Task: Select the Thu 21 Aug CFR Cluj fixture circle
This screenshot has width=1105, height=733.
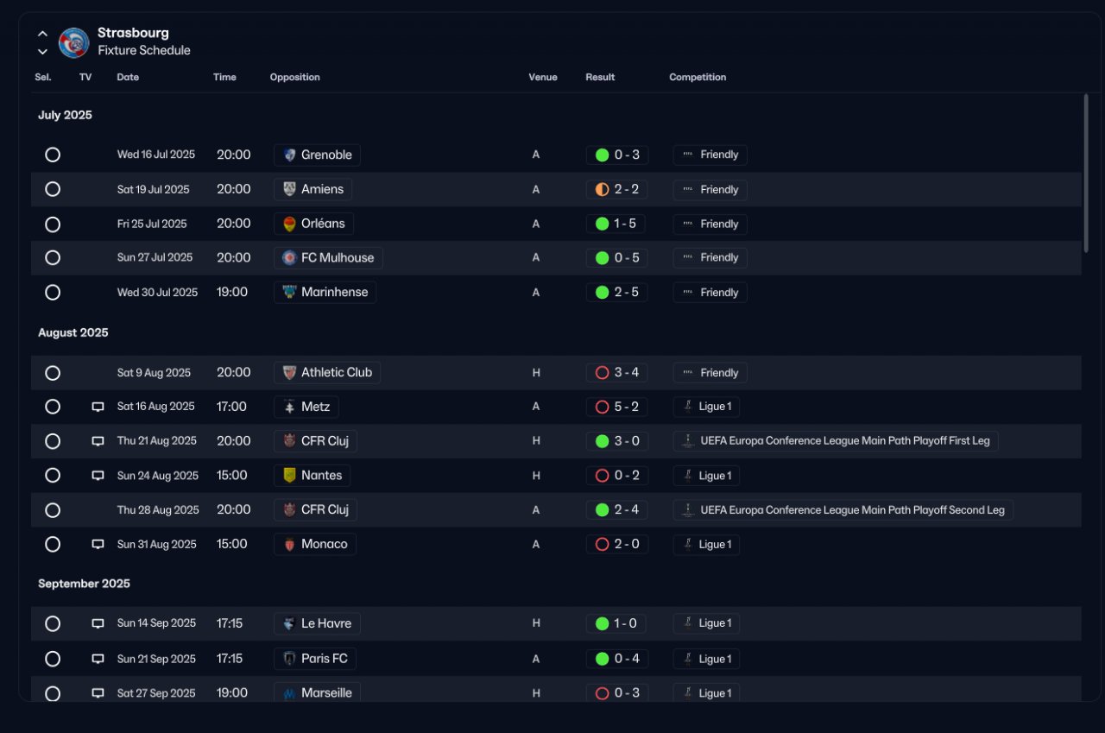Action: 53,441
